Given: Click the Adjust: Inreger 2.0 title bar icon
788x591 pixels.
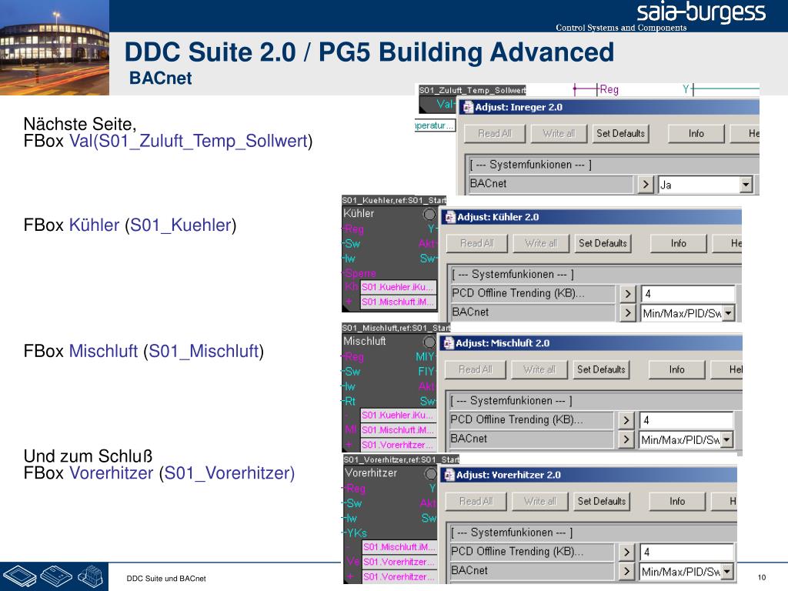Looking at the screenshot, I should tap(468, 107).
